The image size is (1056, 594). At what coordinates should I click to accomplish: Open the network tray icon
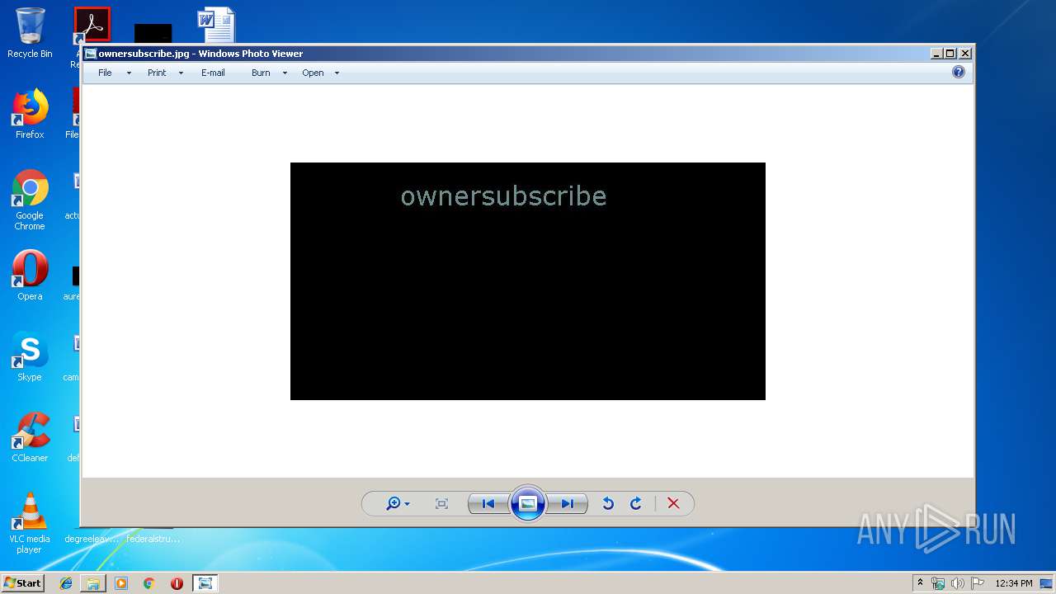(x=938, y=583)
